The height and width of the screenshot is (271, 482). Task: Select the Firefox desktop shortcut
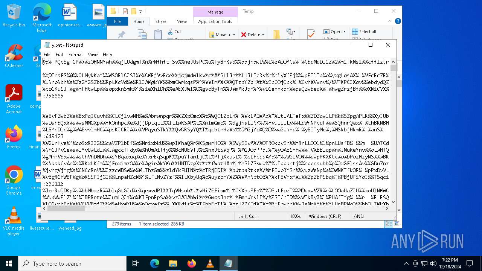pos(14,137)
